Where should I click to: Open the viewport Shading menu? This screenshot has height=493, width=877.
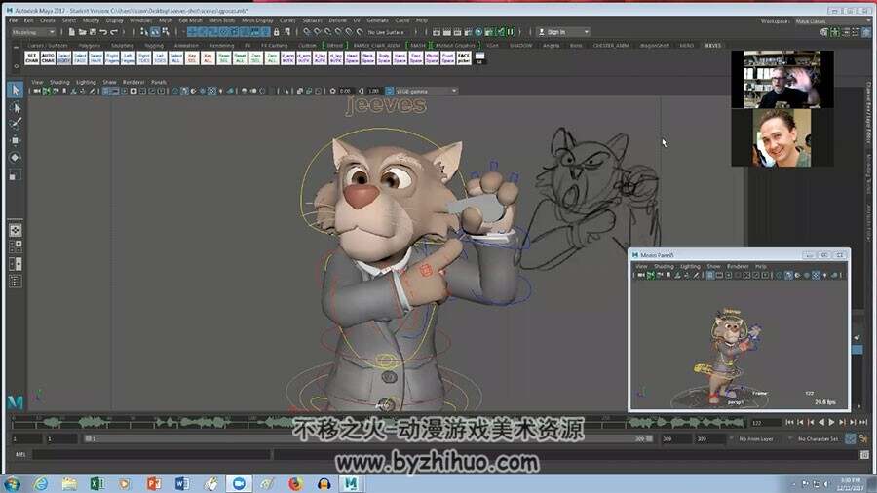pyautogui.click(x=59, y=82)
